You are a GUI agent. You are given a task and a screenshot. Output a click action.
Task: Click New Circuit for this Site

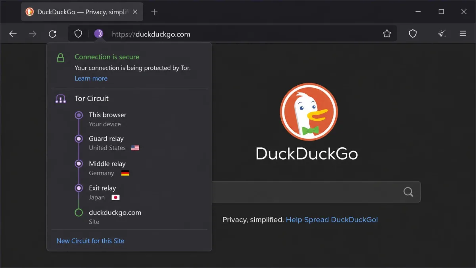coord(90,241)
